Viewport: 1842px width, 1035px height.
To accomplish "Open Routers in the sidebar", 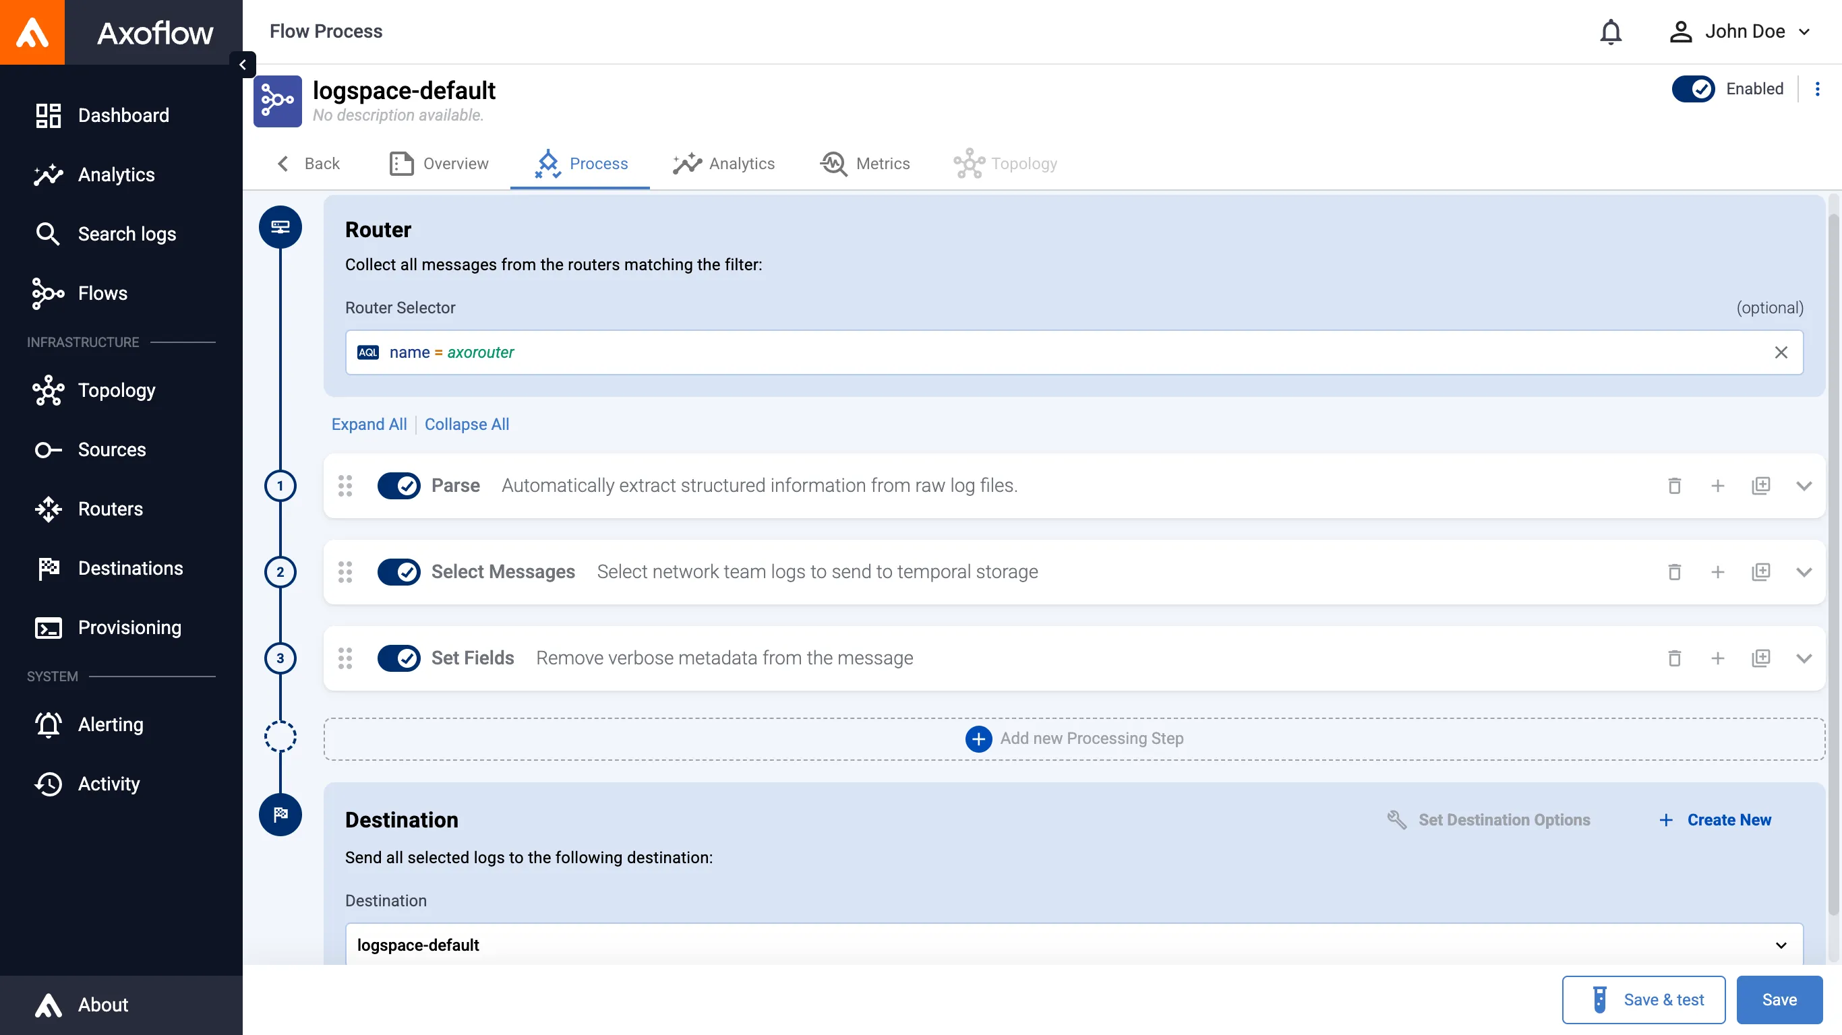I will [x=110, y=509].
